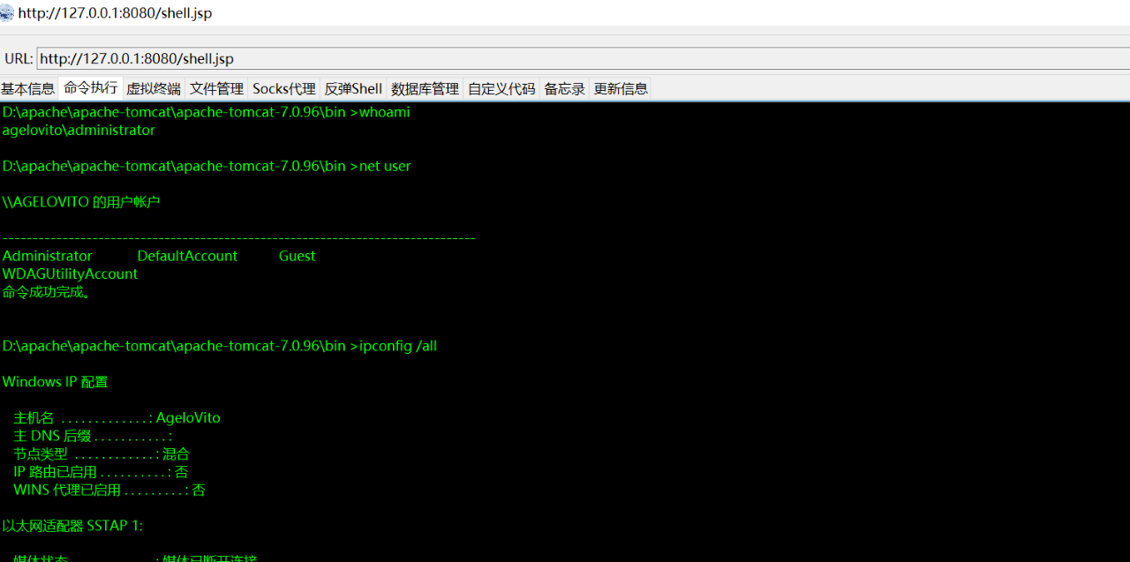This screenshot has height=562, width=1130.
Task: Click the DefaultAccount entry in user list
Action: click(187, 256)
